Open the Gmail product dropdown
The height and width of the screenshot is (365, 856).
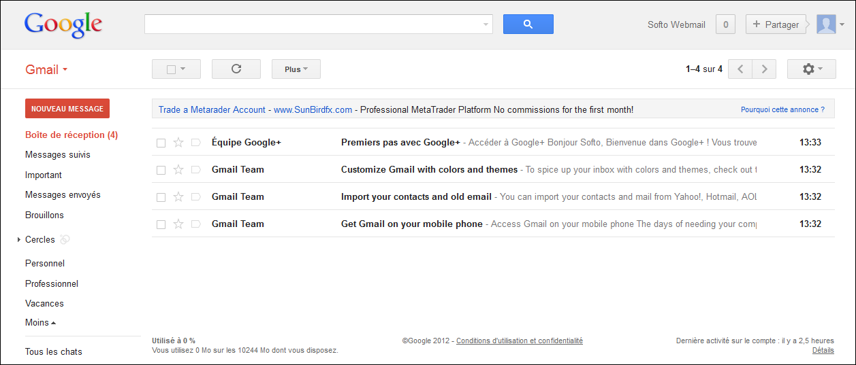pyautogui.click(x=46, y=69)
